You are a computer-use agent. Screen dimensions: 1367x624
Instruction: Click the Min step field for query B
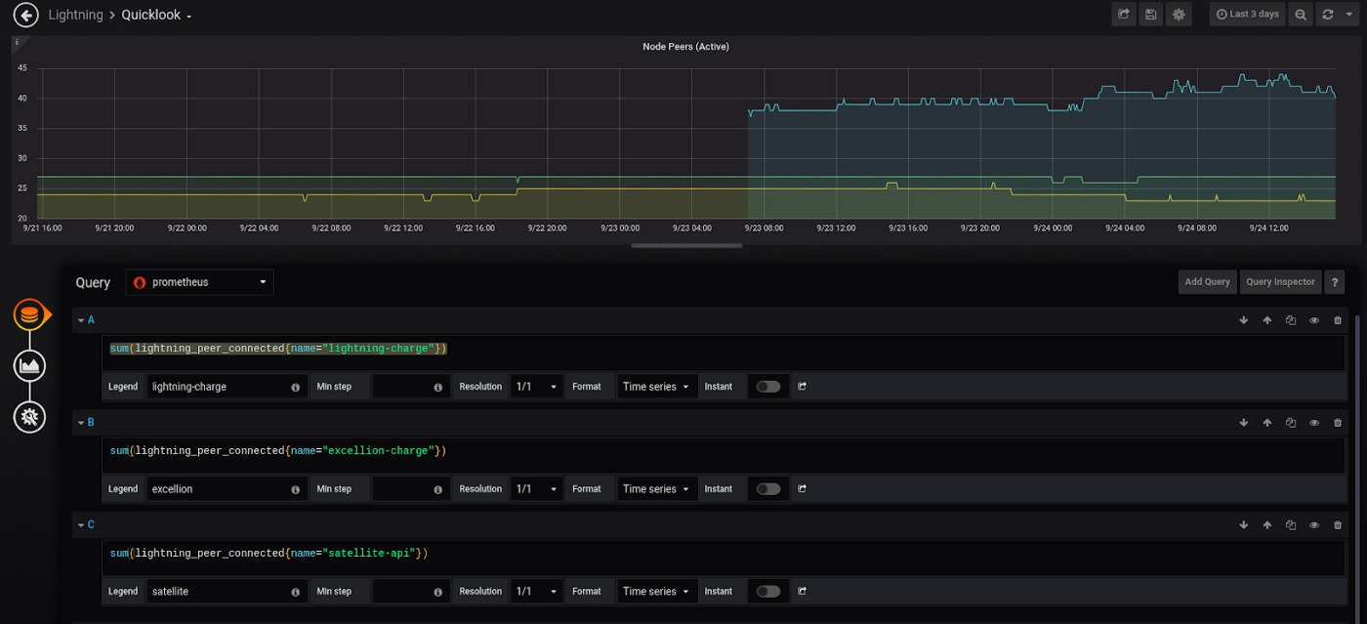[x=411, y=489]
